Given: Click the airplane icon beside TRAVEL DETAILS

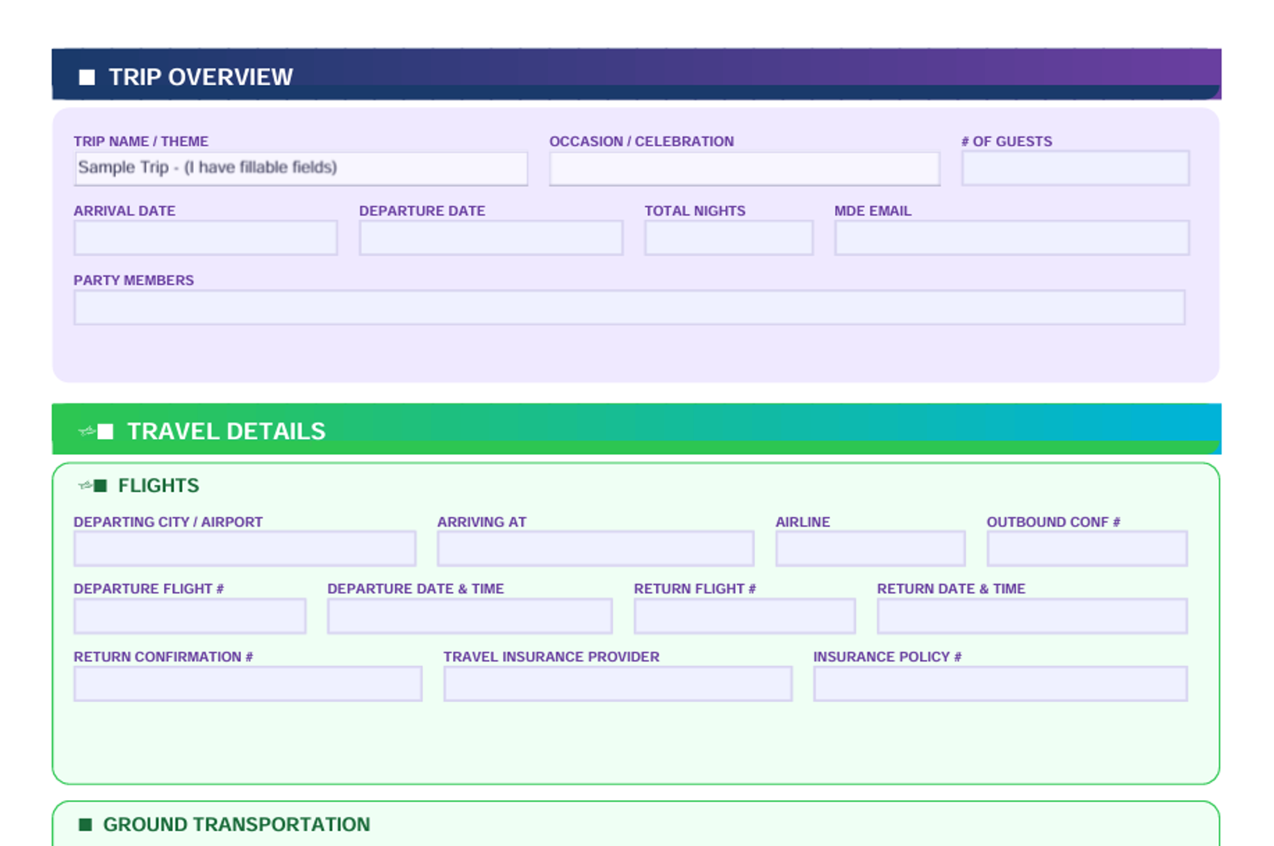Looking at the screenshot, I should click(x=86, y=432).
